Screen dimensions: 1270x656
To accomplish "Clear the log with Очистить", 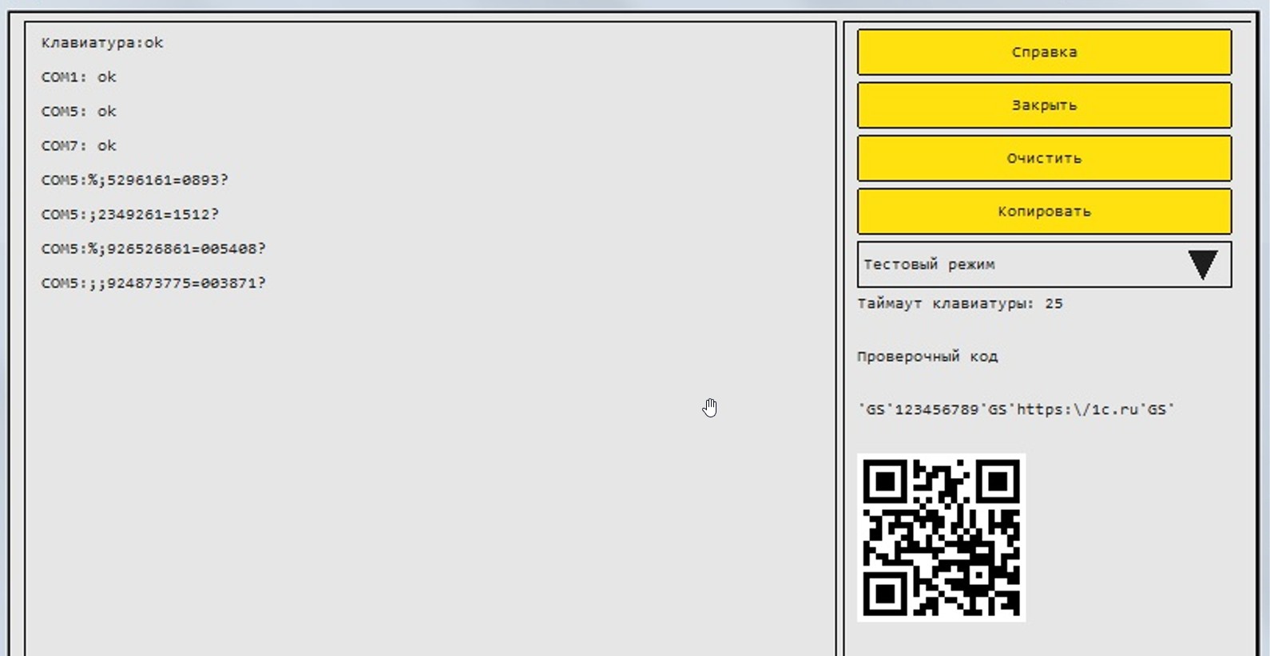I will coord(1044,158).
